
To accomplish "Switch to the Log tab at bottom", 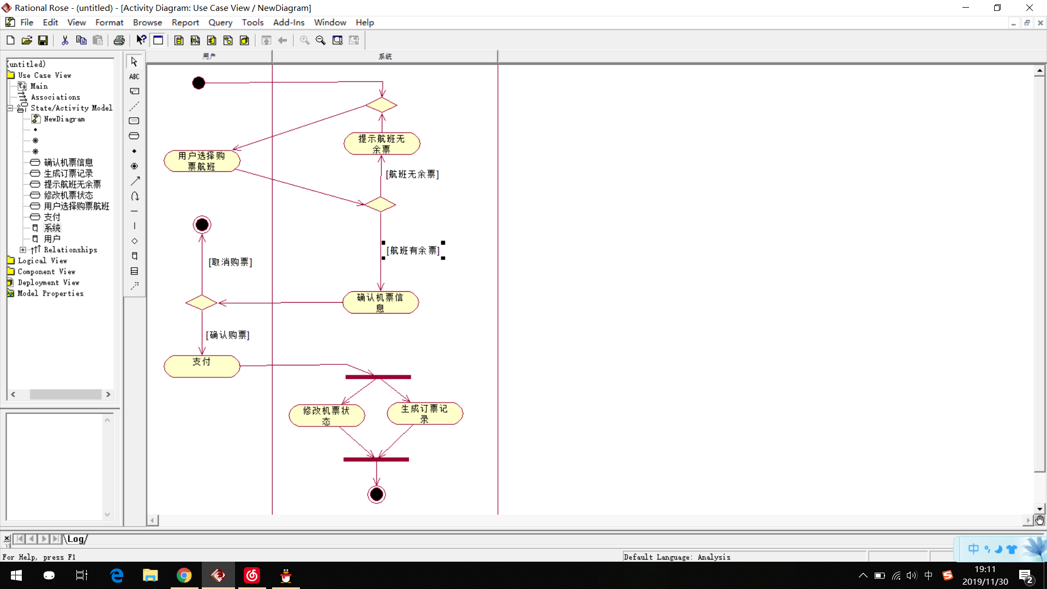I will click(x=76, y=539).
